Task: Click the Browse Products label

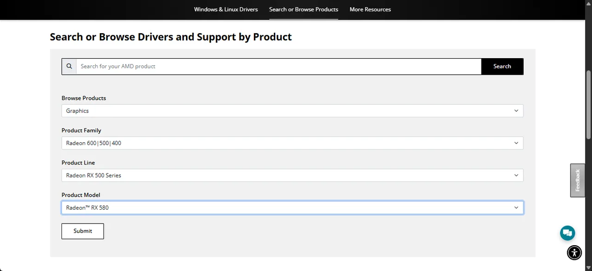Action: click(x=84, y=98)
